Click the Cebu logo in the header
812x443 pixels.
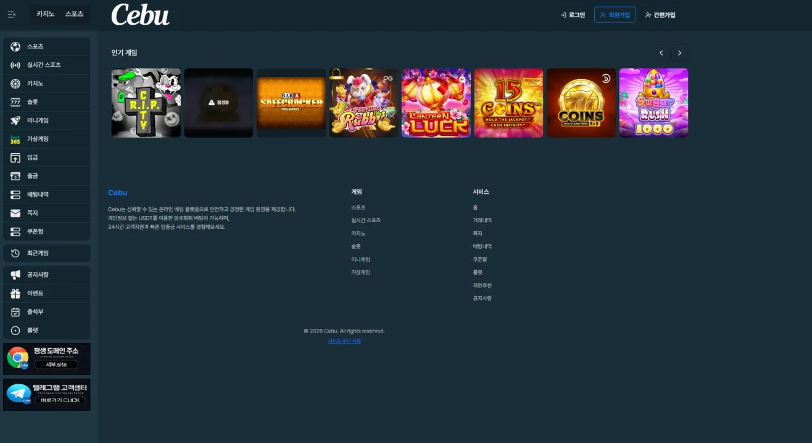point(140,15)
